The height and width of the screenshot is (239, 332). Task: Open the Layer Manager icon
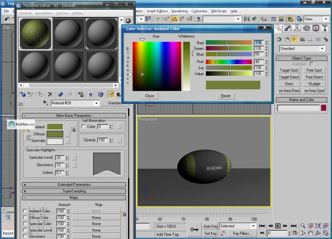[x=264, y=19]
